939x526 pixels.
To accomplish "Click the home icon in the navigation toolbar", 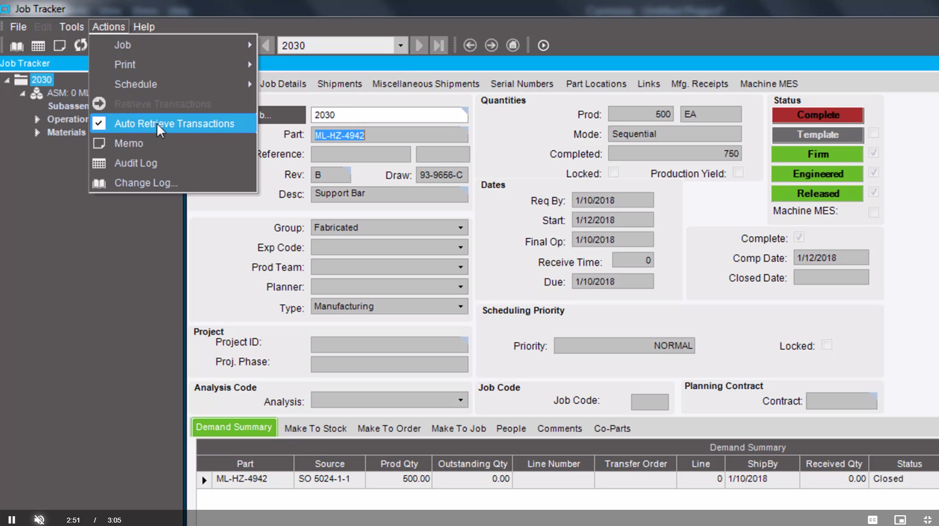I will point(512,45).
